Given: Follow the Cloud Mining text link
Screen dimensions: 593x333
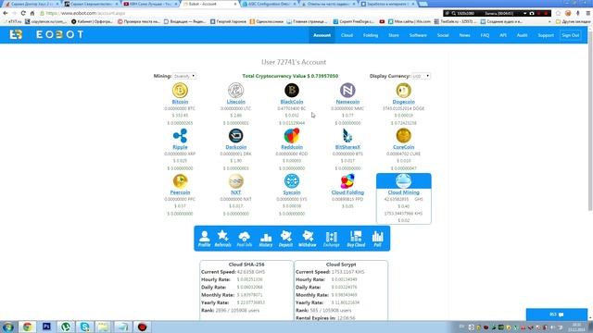Looking at the screenshot, I should coord(404,192).
